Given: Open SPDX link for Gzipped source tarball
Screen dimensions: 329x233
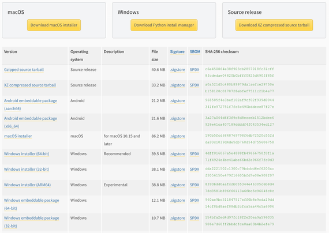Looking at the screenshot, I should (195, 70).
